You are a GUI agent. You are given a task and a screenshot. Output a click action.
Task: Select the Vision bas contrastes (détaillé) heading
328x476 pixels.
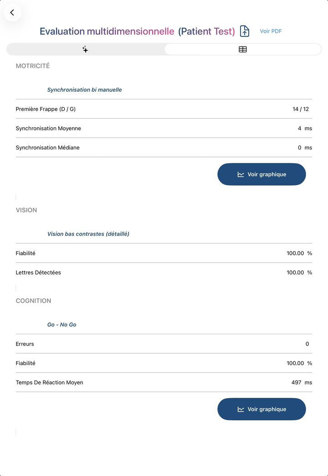point(88,234)
